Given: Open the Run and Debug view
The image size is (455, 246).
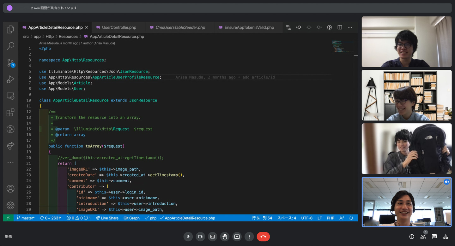Looking at the screenshot, I should point(10,79).
